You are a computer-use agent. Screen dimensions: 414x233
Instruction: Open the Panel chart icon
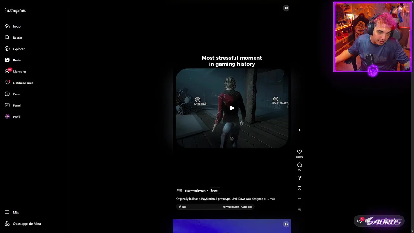click(x=7, y=105)
